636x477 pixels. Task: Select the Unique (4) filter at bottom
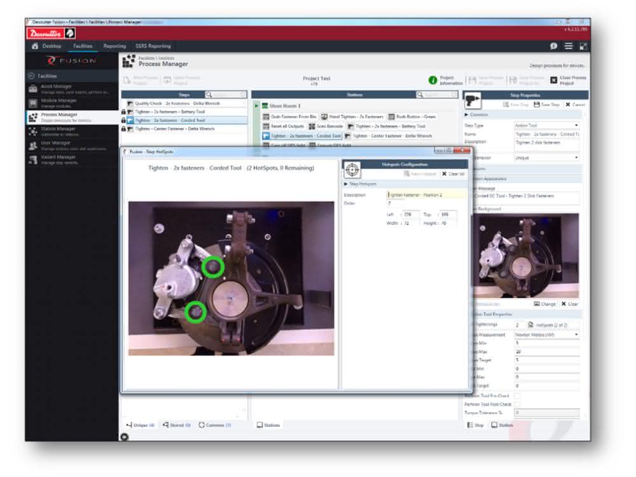point(141,425)
